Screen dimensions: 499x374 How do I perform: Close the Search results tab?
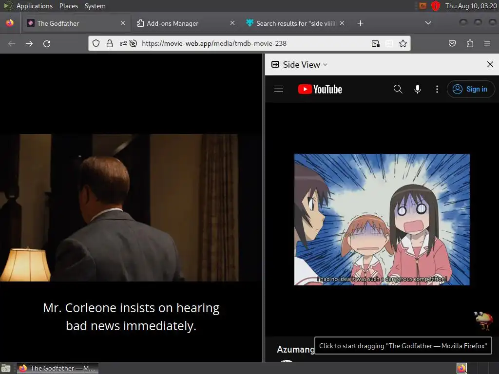(x=342, y=23)
